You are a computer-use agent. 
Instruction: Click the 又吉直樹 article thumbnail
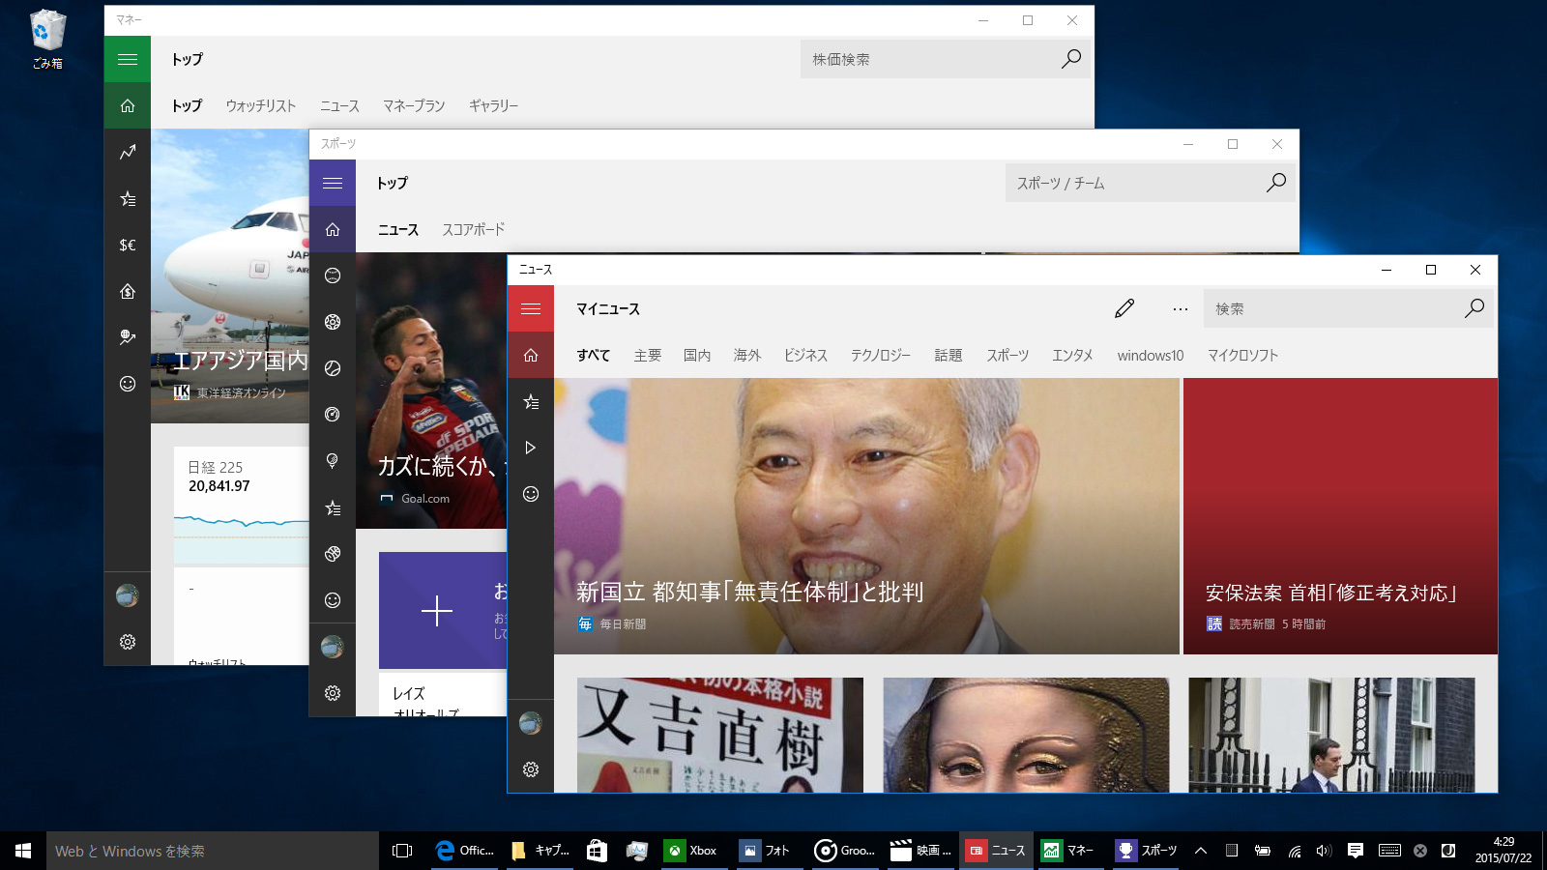[x=719, y=735]
